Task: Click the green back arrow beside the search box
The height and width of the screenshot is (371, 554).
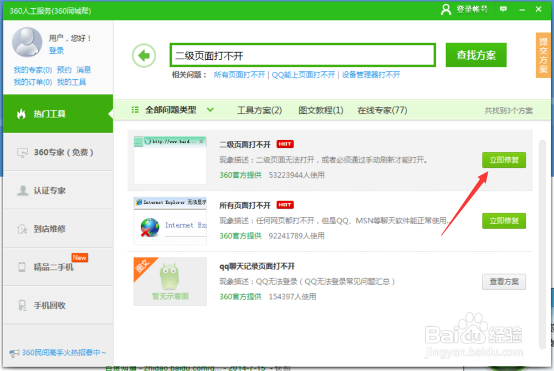Action: [x=143, y=55]
